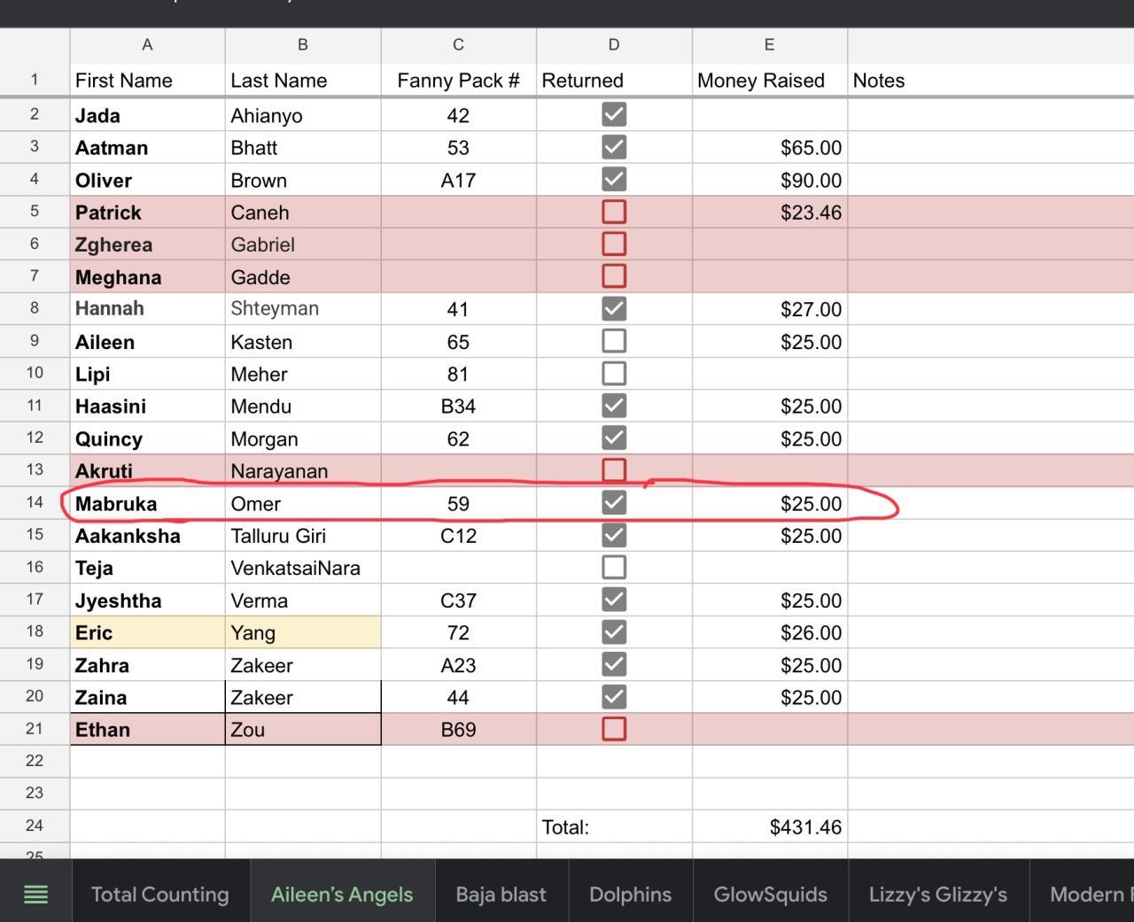This screenshot has height=922, width=1134.
Task: Switch to the Total Counting sheet tab
Action: click(x=159, y=895)
